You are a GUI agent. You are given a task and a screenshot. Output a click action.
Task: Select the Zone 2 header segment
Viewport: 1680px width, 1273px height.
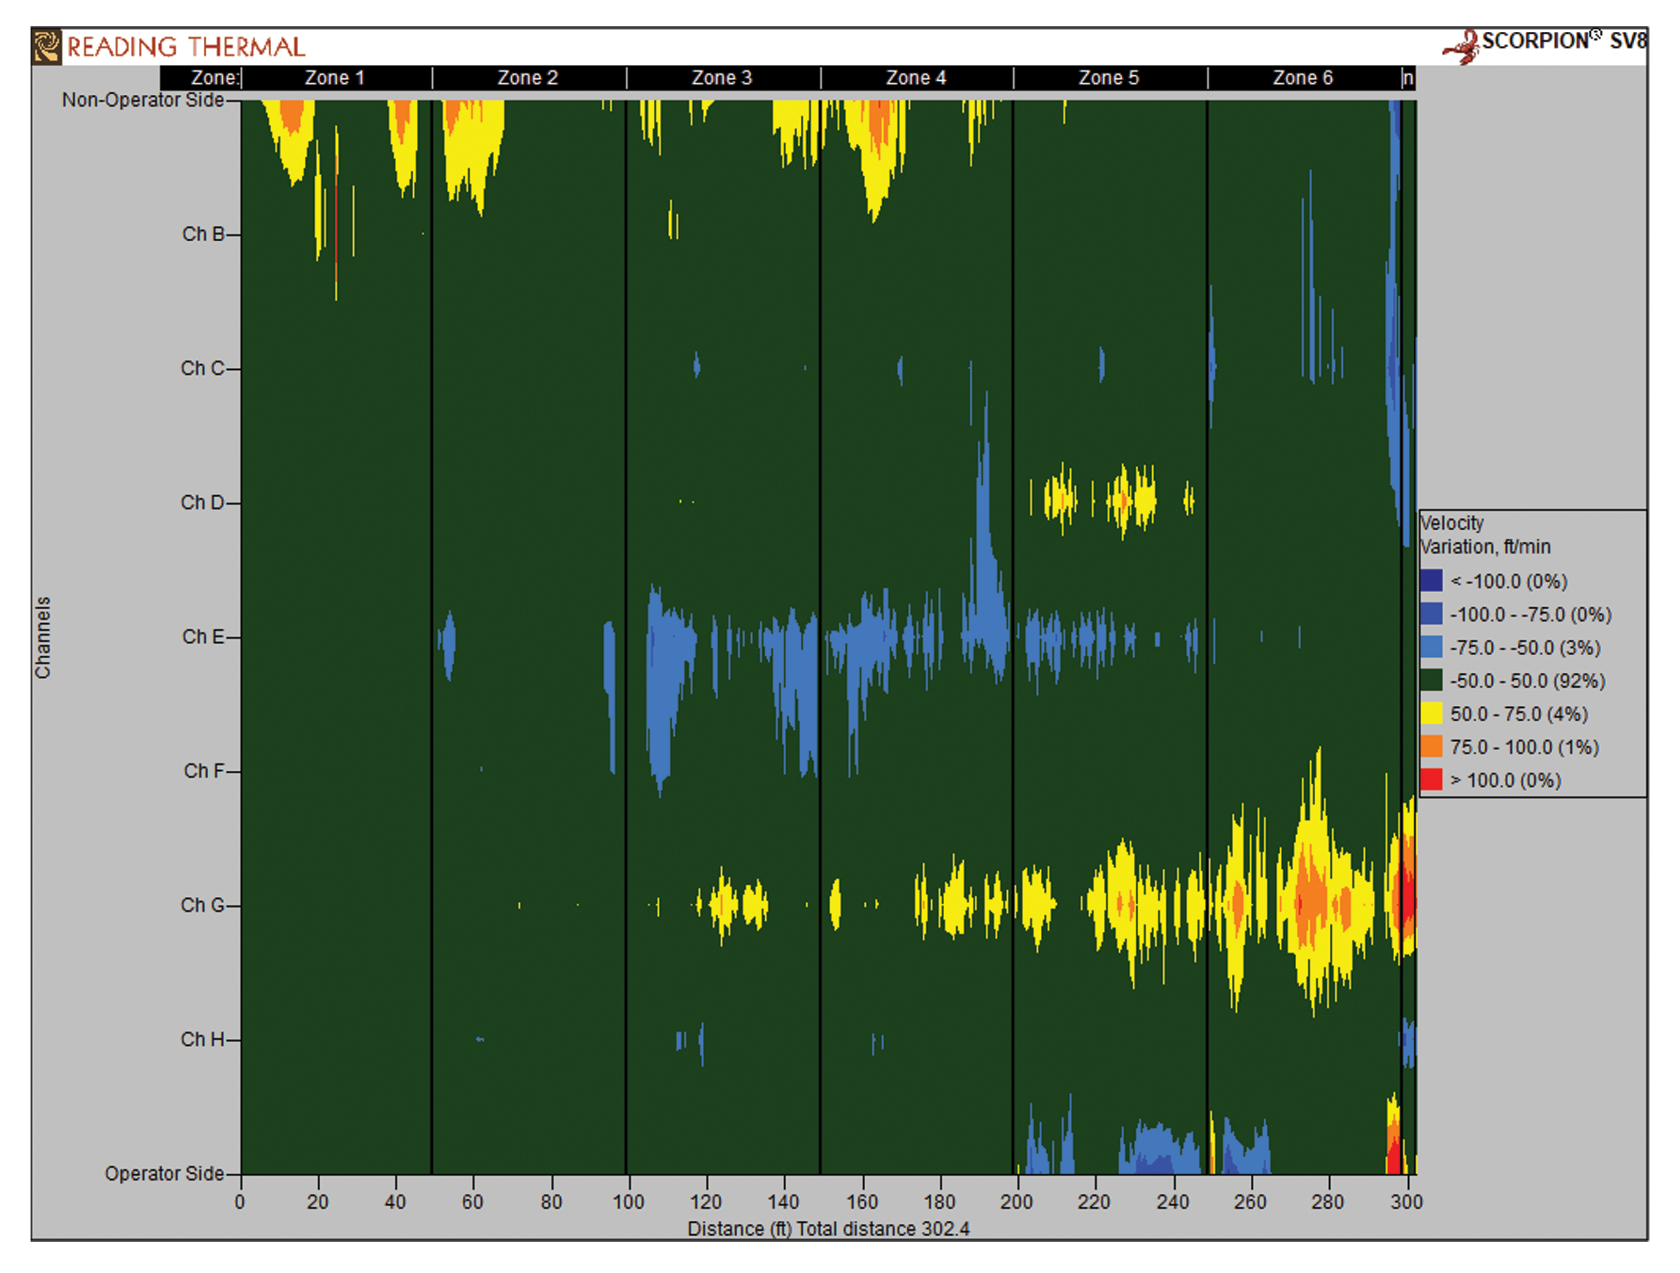tap(528, 78)
